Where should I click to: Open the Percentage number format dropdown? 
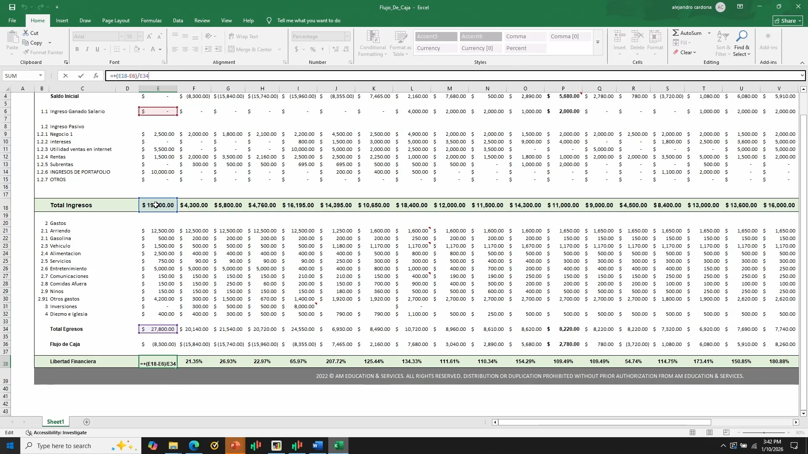[x=347, y=37]
